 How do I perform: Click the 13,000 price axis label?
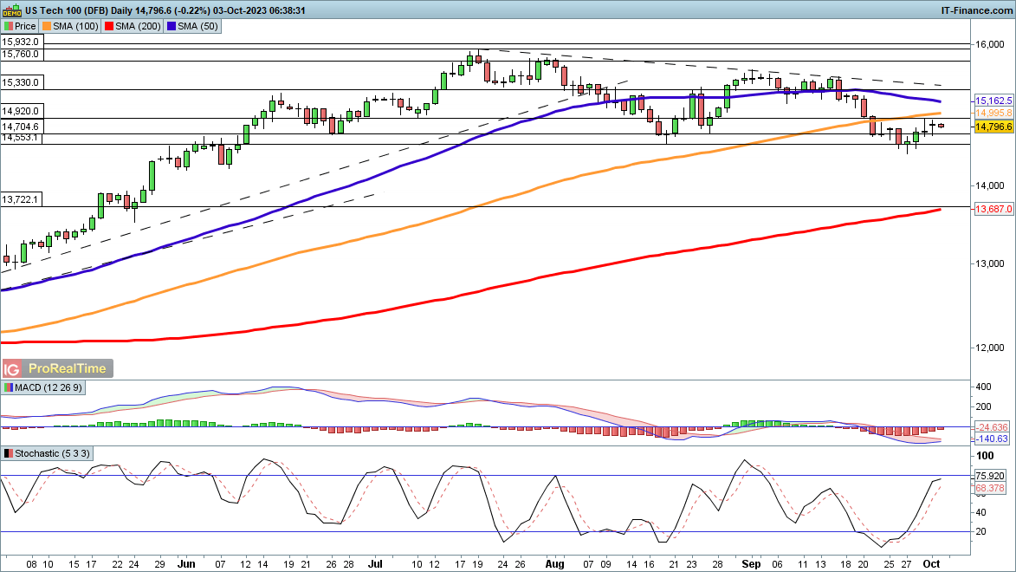pyautogui.click(x=990, y=263)
